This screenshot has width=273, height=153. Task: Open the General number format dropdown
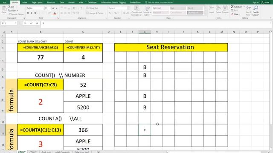(x=128, y=8)
